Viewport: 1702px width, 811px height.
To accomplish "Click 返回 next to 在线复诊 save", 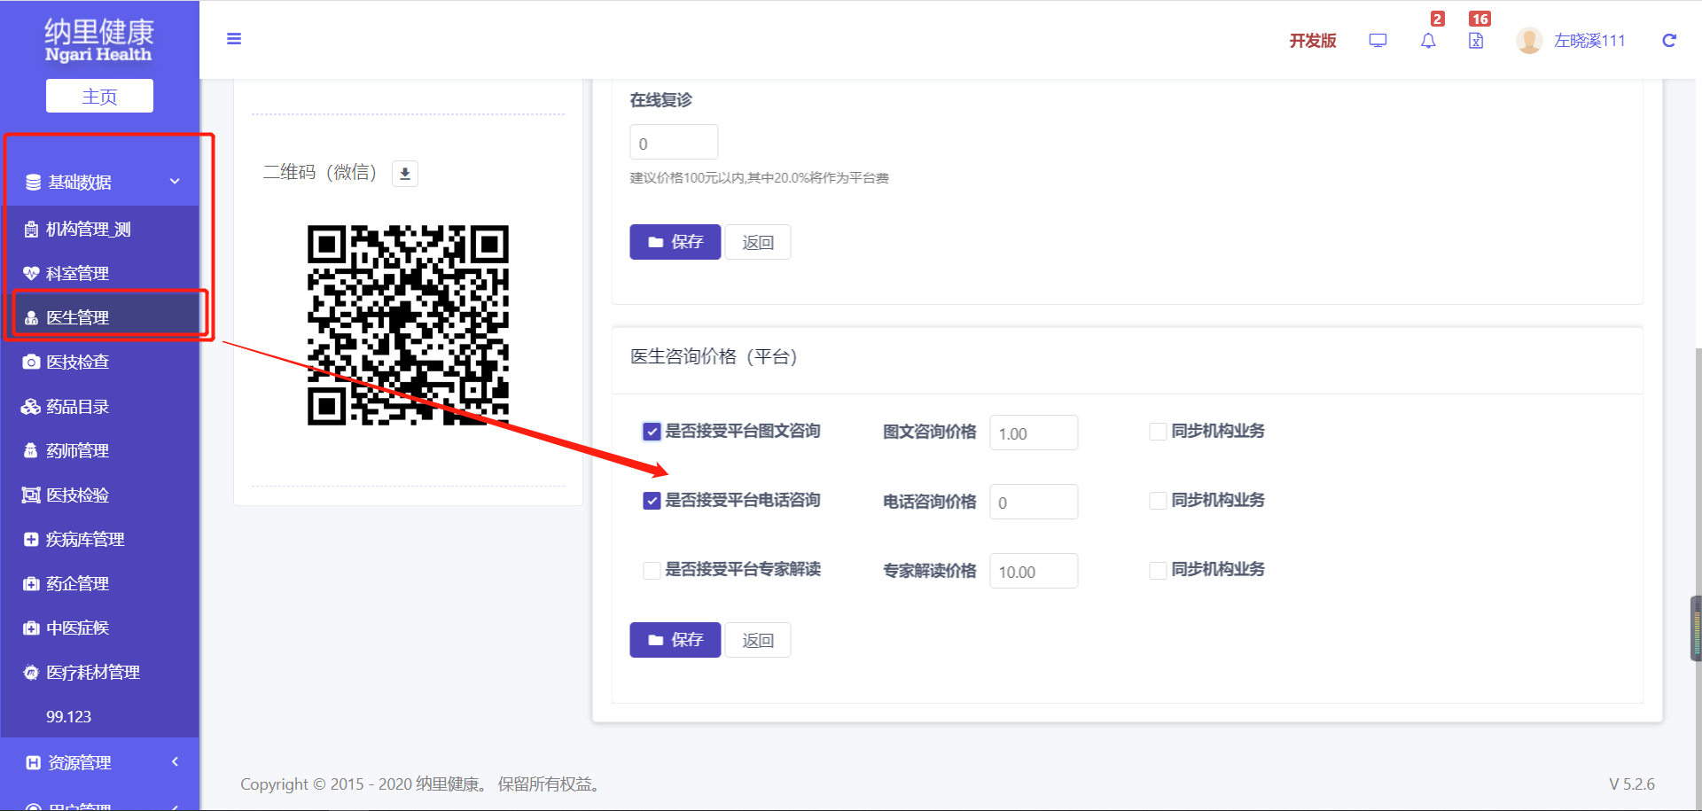I will pos(758,242).
